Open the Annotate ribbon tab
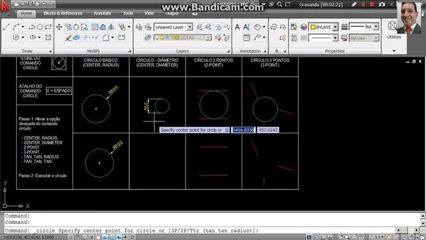The image size is (426, 240). [x=103, y=13]
